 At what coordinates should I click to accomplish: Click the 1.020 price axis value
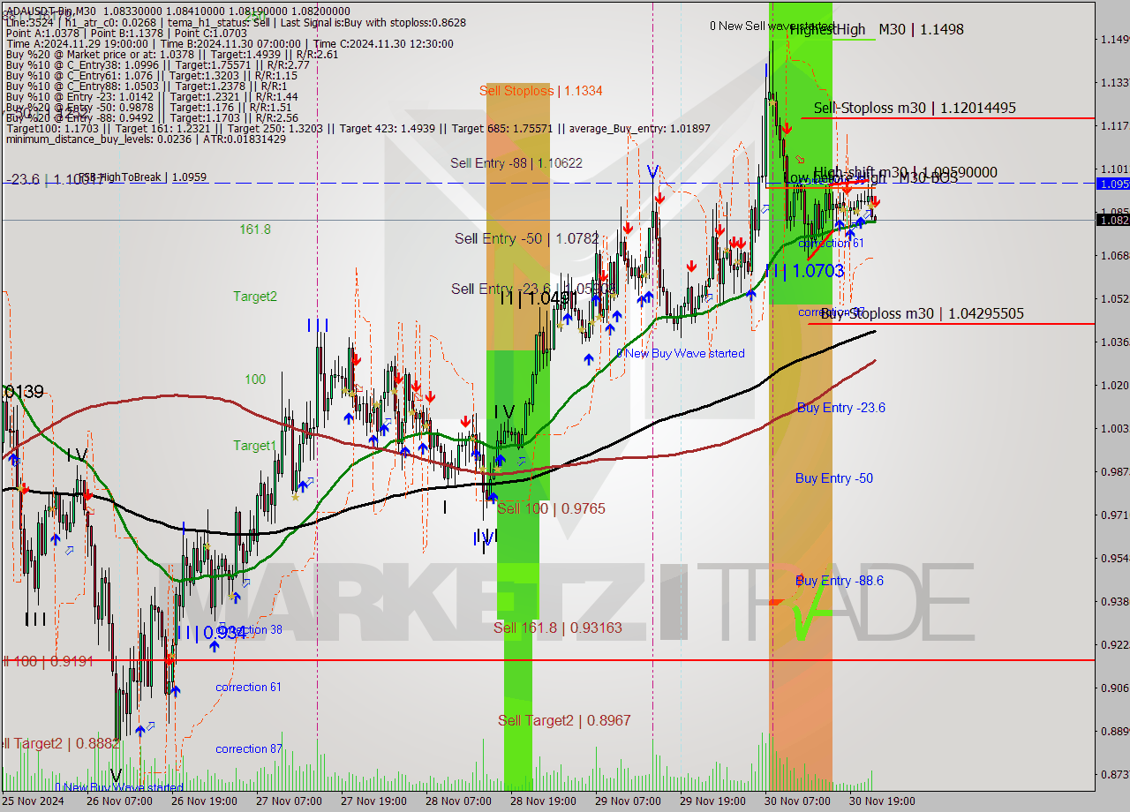click(x=1114, y=385)
